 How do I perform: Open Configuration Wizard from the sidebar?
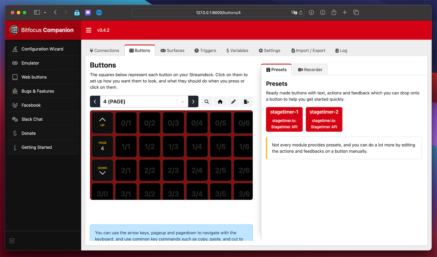click(x=42, y=49)
